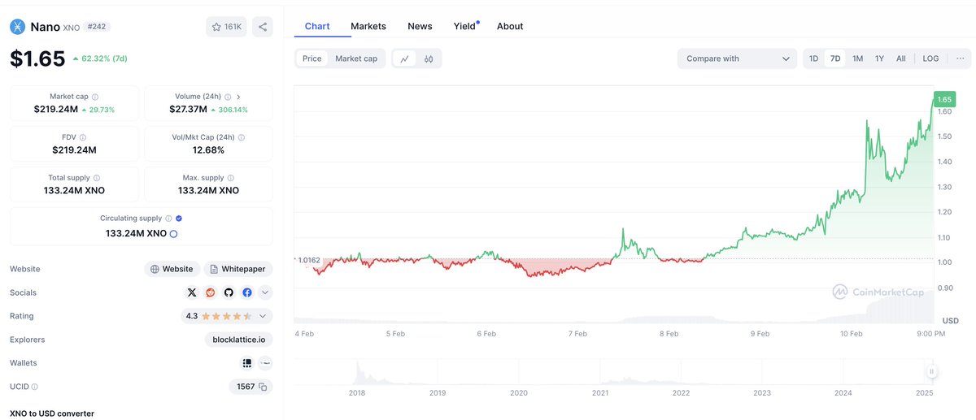This screenshot has width=976, height=420.
Task: Click the range slider handle at 2025
Action: point(932,371)
